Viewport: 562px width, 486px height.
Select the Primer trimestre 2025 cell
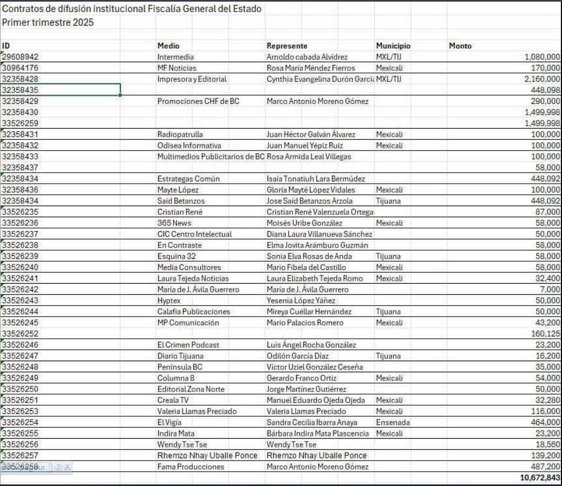[48, 23]
